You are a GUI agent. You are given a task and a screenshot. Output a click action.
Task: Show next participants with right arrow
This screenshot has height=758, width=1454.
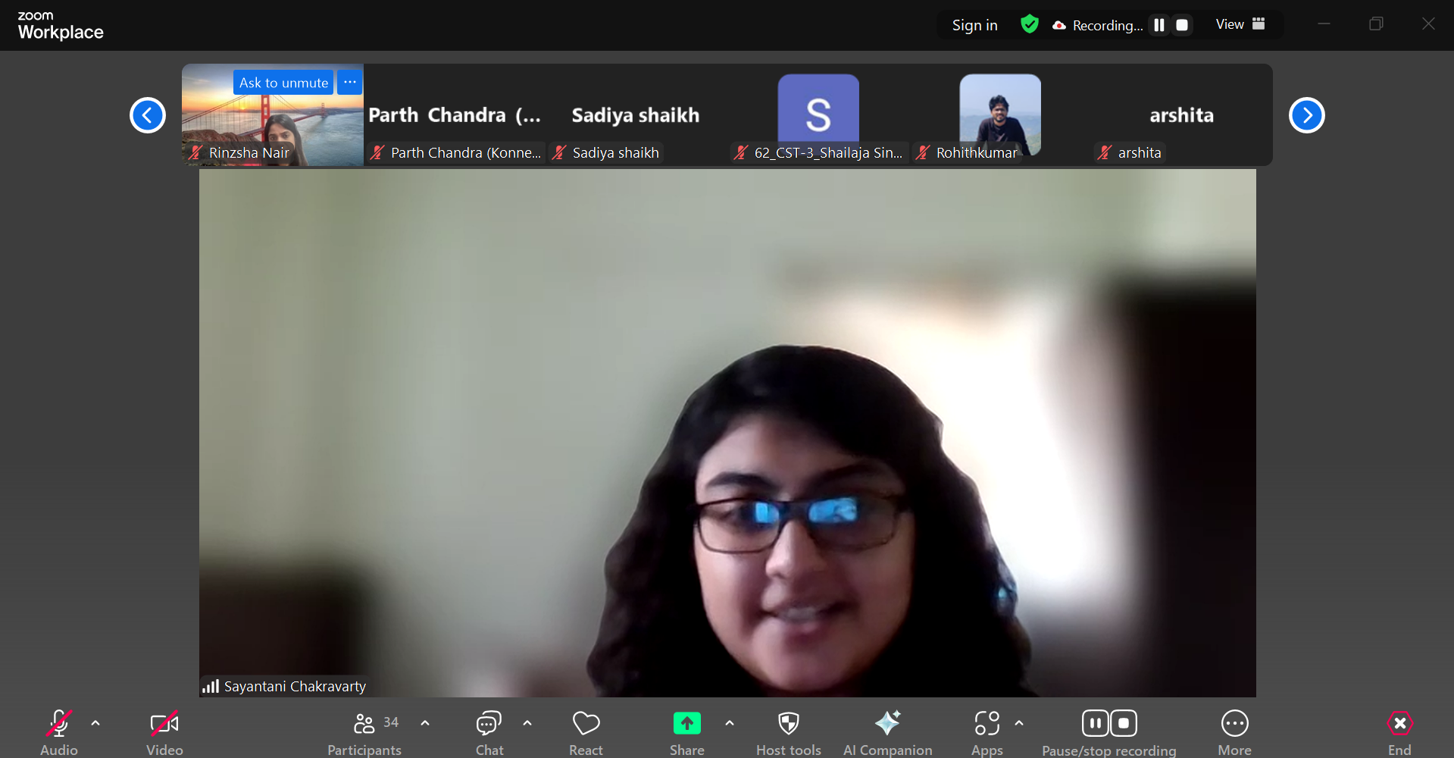point(1307,115)
